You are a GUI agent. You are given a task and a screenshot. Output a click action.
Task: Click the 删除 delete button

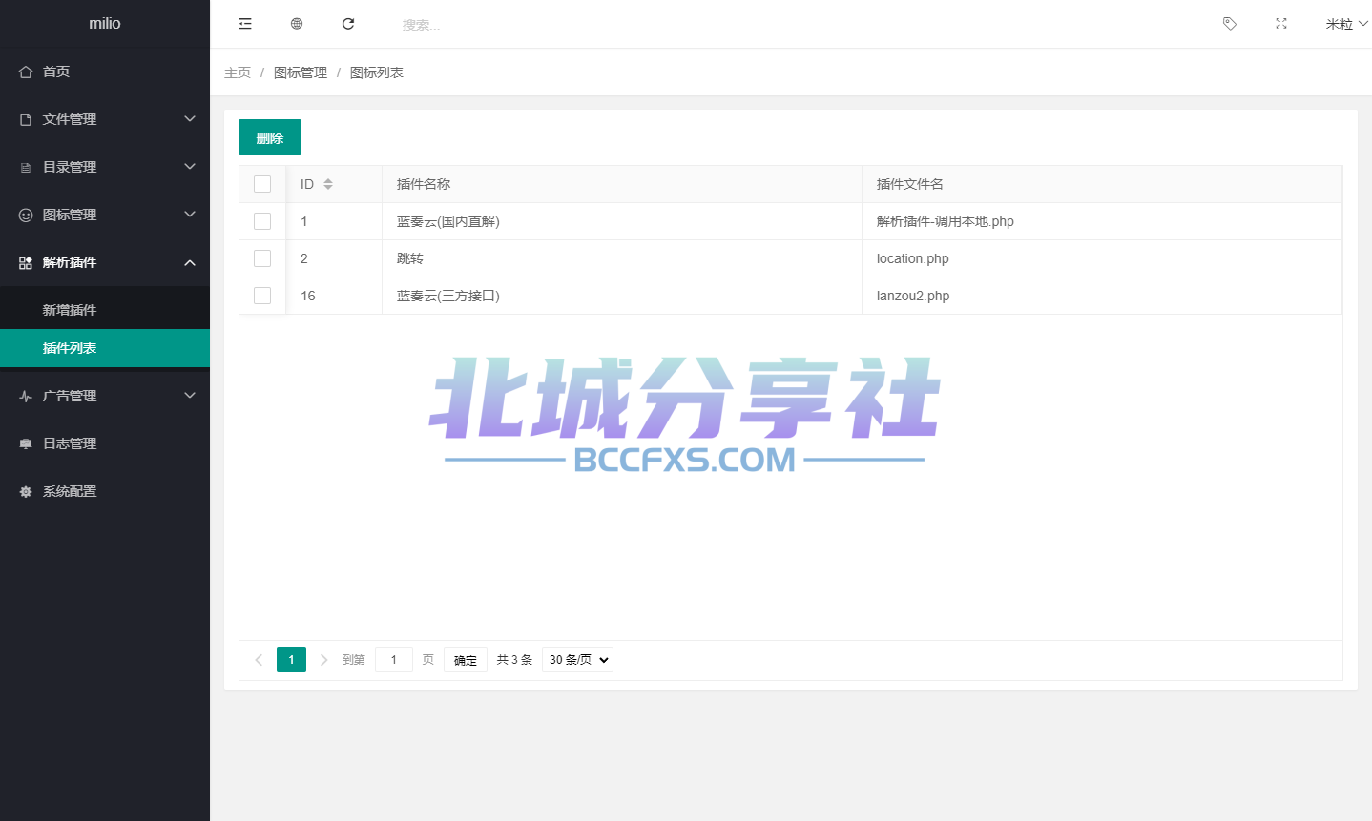[x=270, y=137]
